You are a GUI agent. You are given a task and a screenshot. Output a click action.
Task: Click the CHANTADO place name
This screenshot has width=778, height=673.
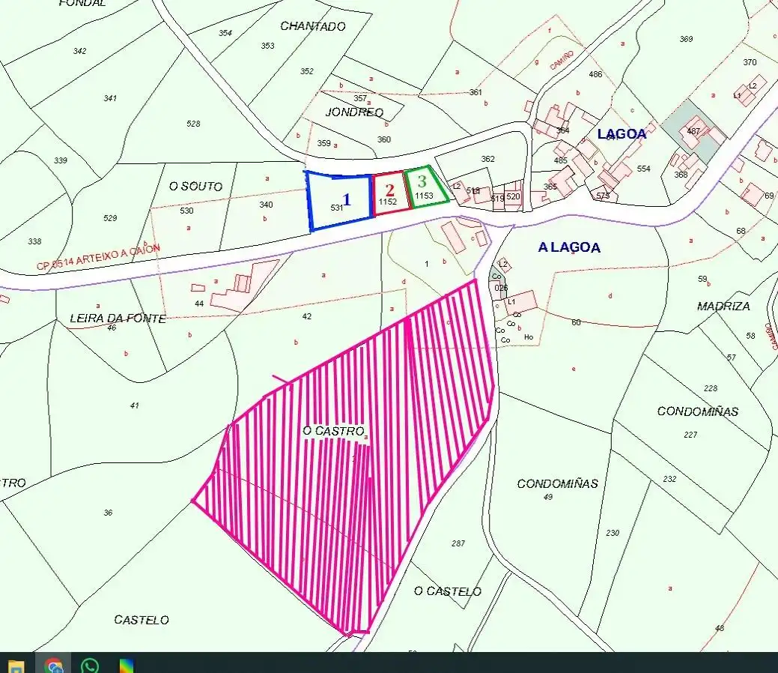coord(312,26)
